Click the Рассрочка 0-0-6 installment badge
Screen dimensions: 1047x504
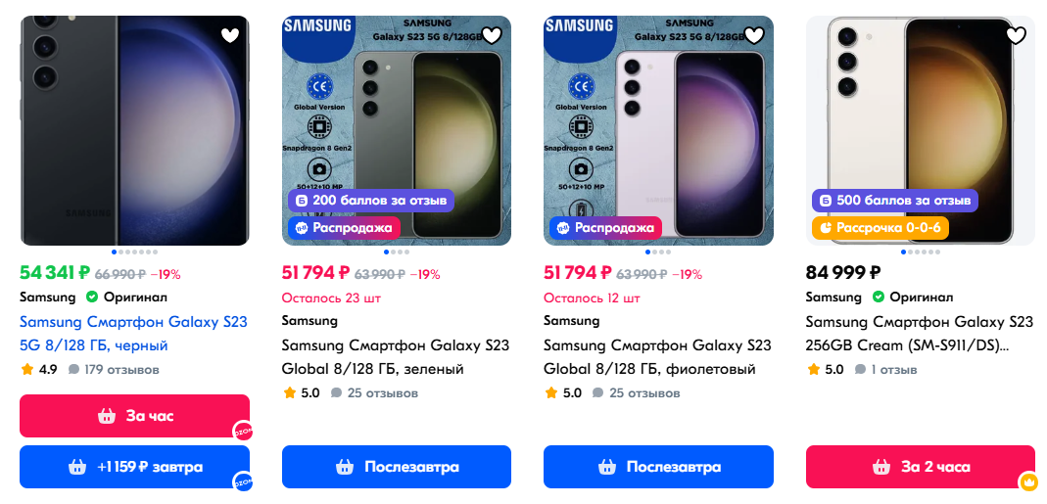[x=880, y=228]
